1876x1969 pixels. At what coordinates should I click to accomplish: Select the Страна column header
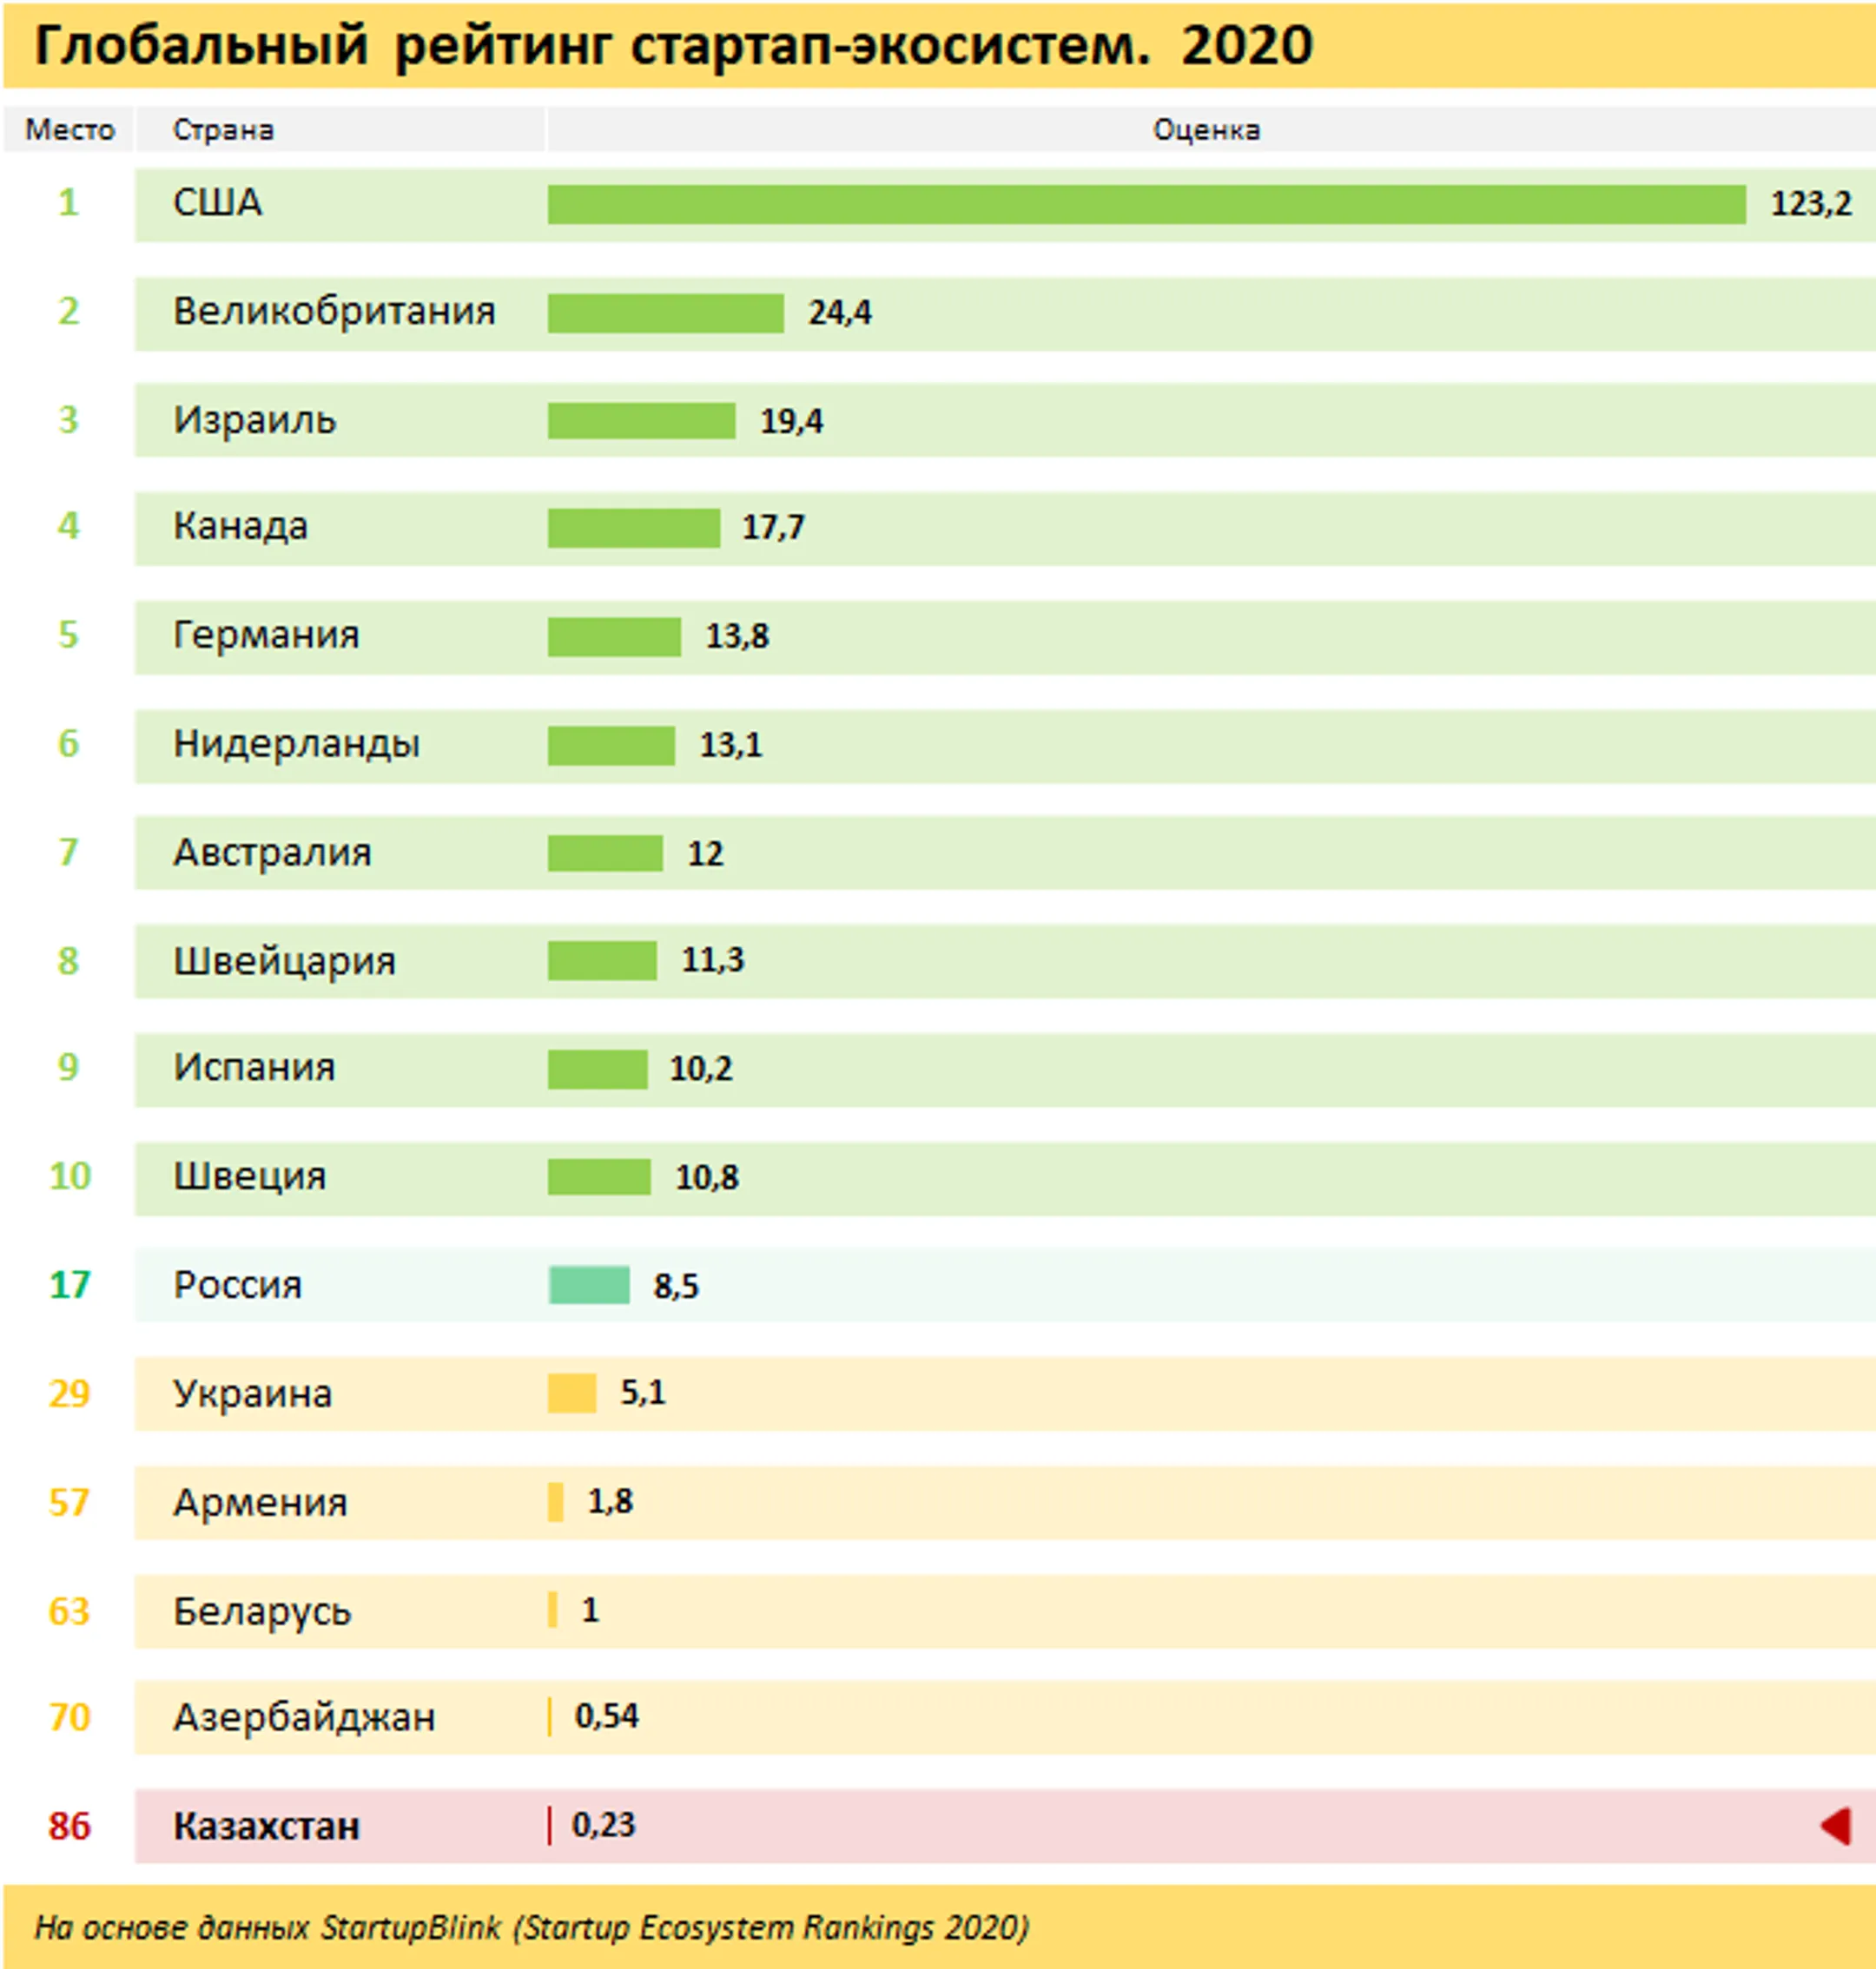click(x=223, y=130)
